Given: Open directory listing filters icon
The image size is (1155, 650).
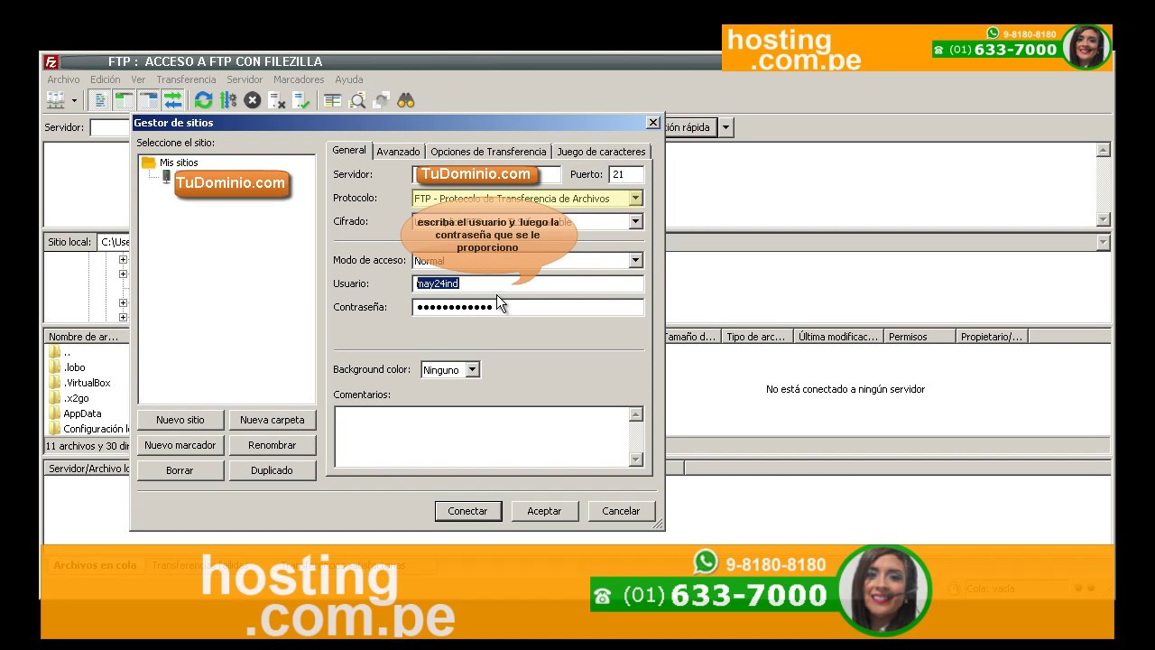Looking at the screenshot, I should [x=332, y=100].
